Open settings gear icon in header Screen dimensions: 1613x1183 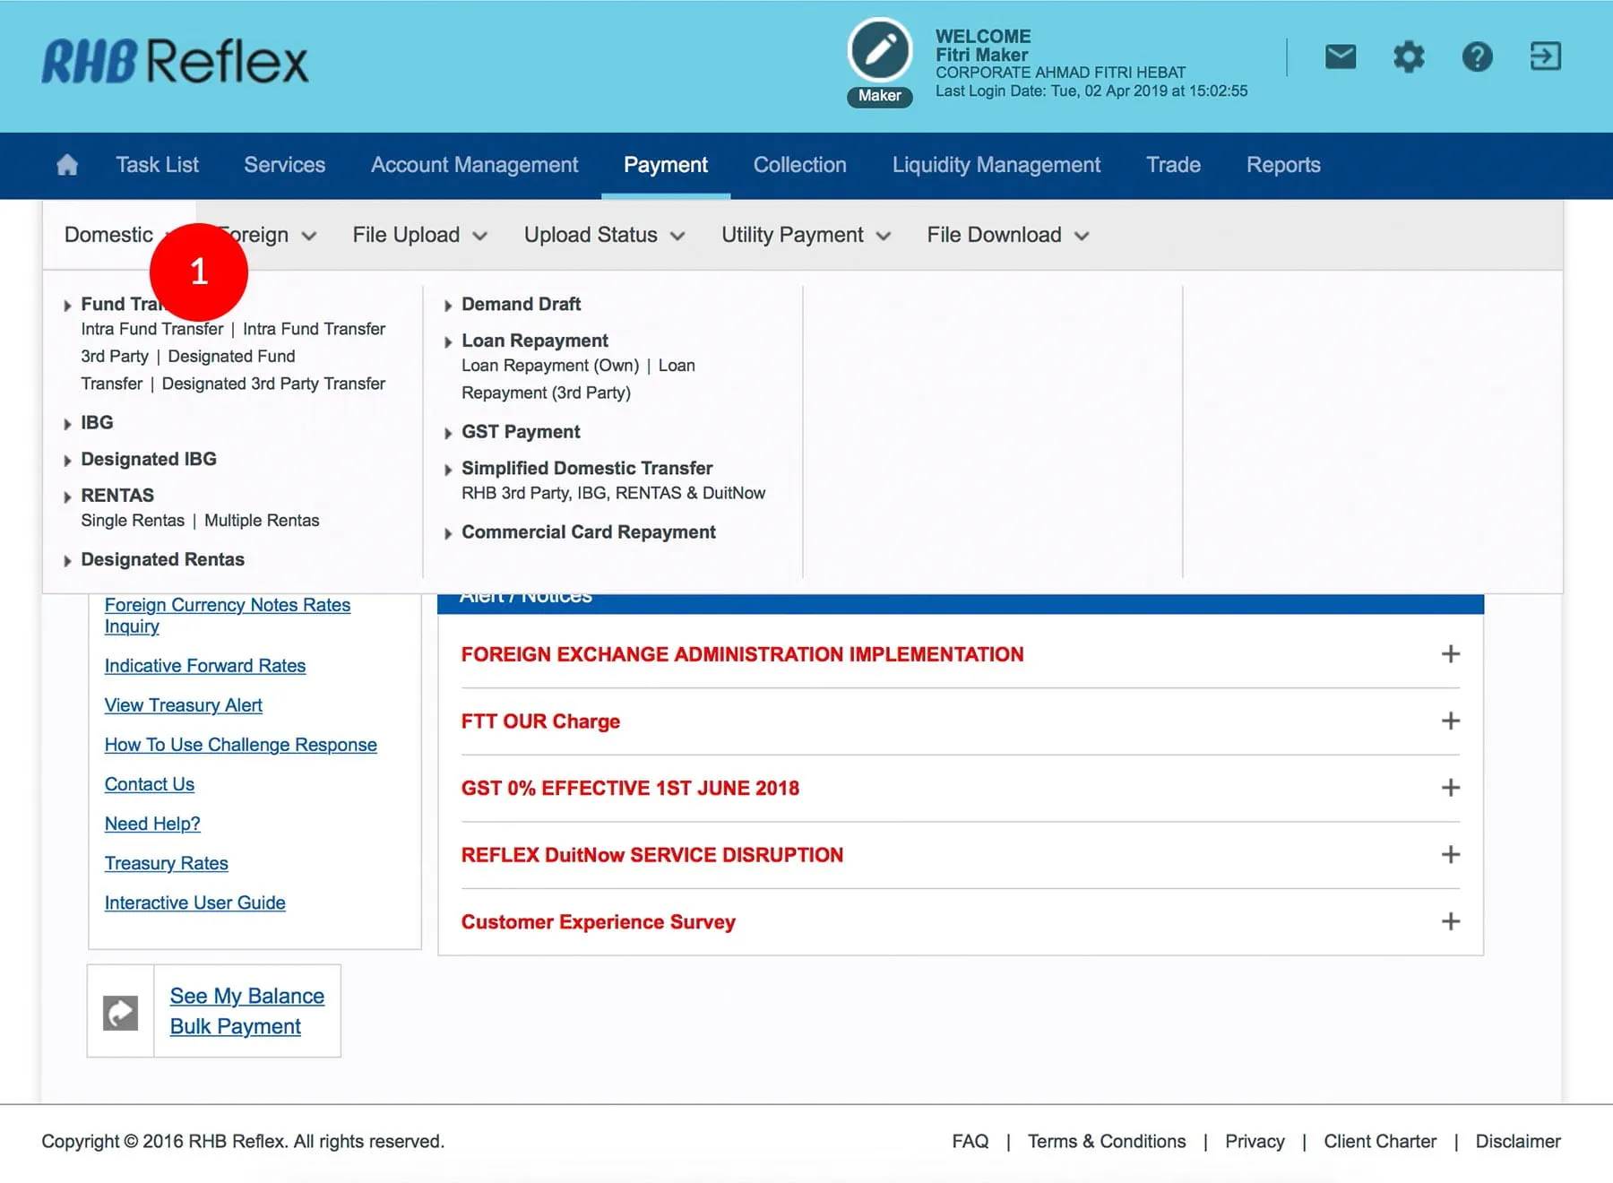tap(1408, 57)
